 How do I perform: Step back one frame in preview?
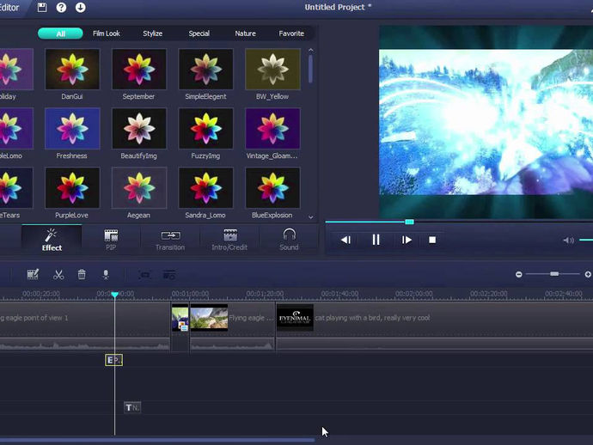coord(345,240)
